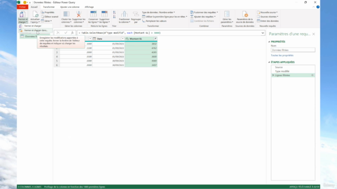Select cell with value 4989
Viewport: 337px width, 189px height.
click(141, 61)
